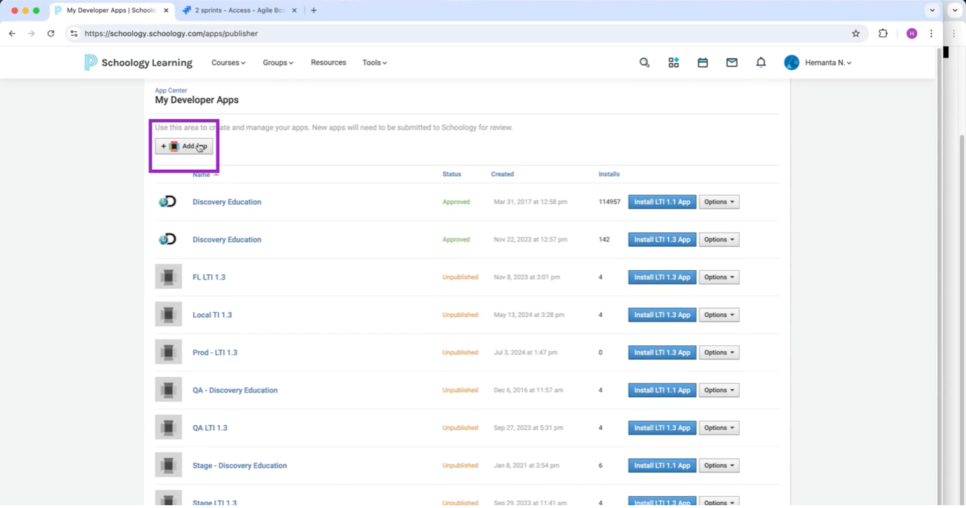Viewport: 966px width, 508px height.
Task: Go forward with the browser forward arrow
Action: [x=31, y=33]
